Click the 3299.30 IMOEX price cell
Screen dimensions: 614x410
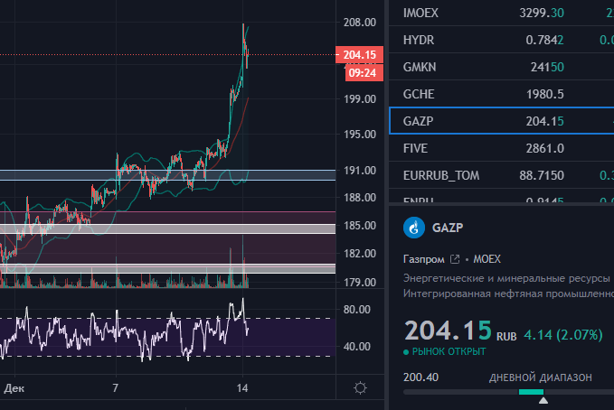(542, 13)
